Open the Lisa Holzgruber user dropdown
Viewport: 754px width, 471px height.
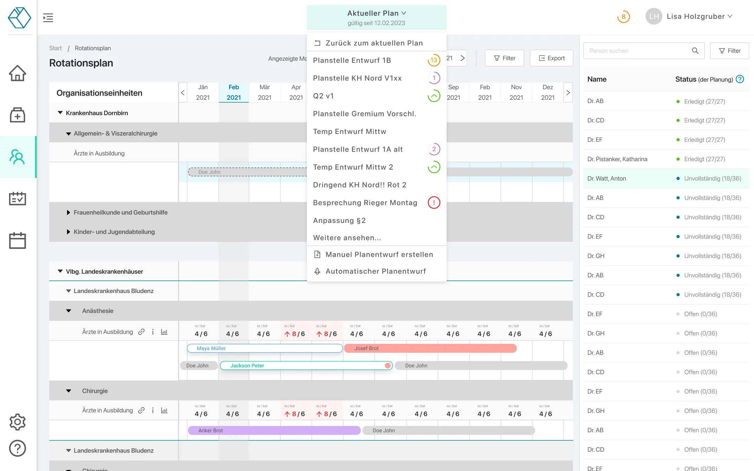pos(696,16)
